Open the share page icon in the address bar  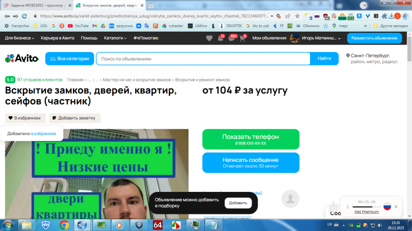288,16
